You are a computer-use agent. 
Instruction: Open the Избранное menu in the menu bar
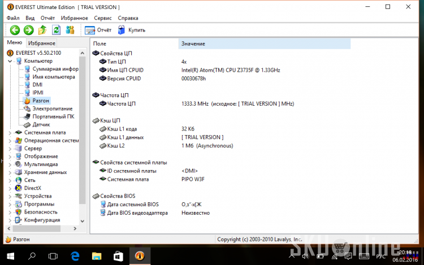[75, 18]
